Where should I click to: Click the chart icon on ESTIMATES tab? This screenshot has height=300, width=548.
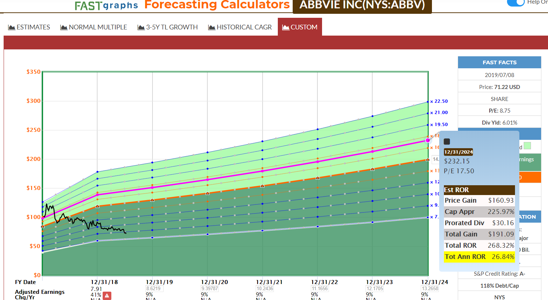point(12,27)
